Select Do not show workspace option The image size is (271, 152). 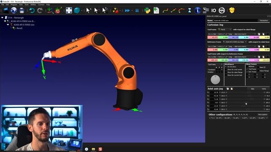coord(230,67)
